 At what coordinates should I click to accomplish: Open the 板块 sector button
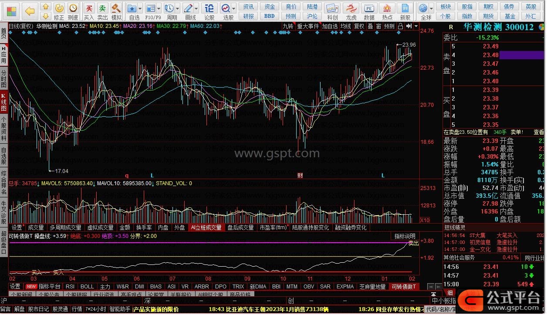click(x=446, y=7)
